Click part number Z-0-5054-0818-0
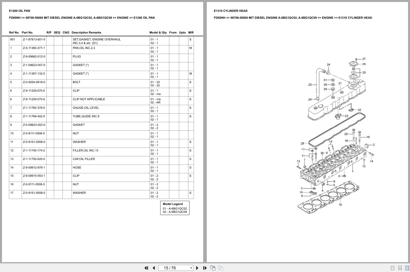Image resolution: width=410 pixels, height=272 pixels. (x=34, y=82)
